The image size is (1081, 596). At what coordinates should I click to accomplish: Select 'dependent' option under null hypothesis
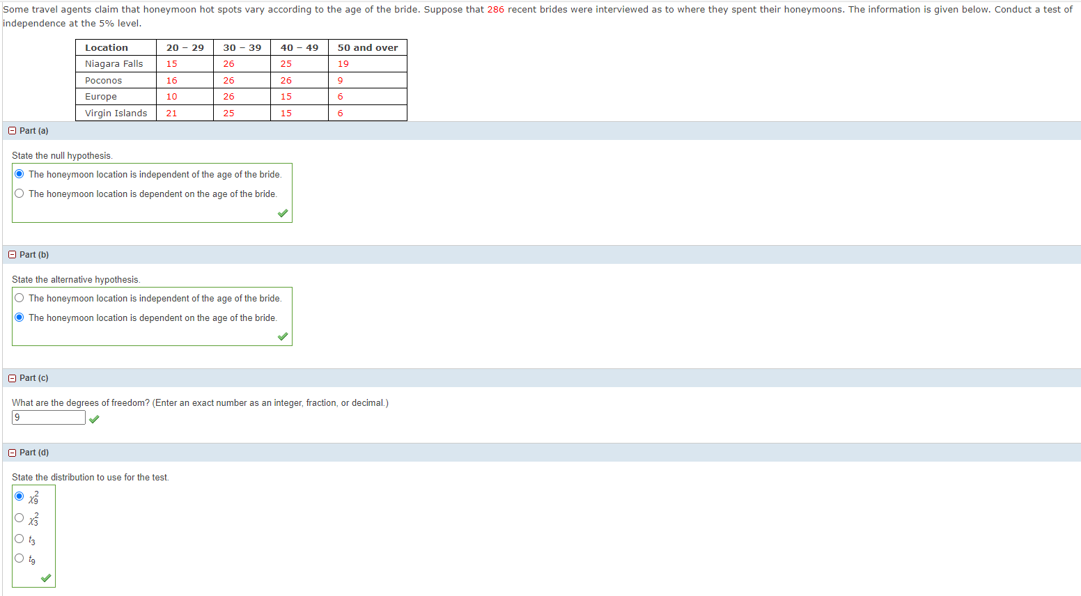(20, 194)
